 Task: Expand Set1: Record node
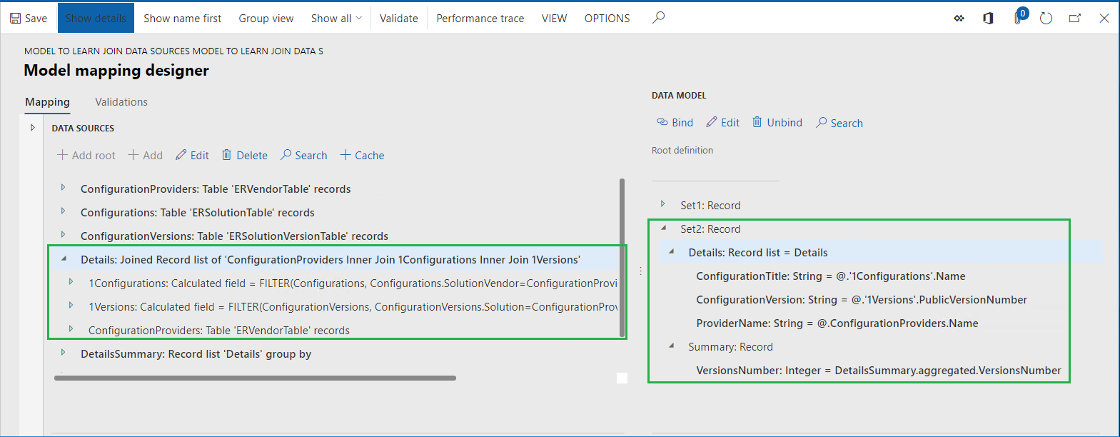tap(662, 204)
